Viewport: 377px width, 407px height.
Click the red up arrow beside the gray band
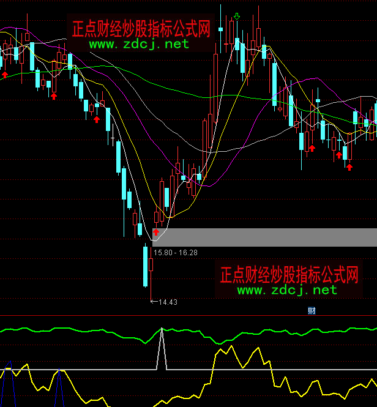pyautogui.click(x=156, y=232)
